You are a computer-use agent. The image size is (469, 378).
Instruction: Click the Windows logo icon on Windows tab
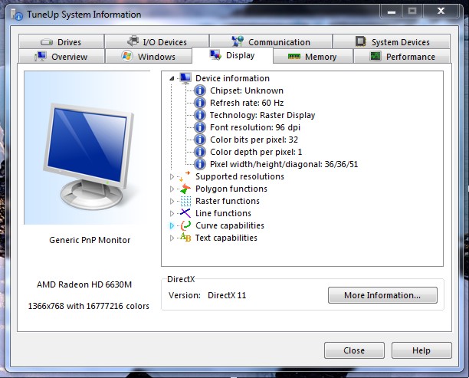click(x=127, y=56)
